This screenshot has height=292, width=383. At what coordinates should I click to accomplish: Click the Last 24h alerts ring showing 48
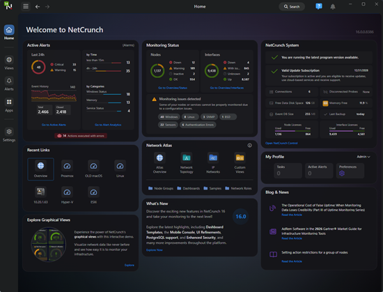pos(38,67)
